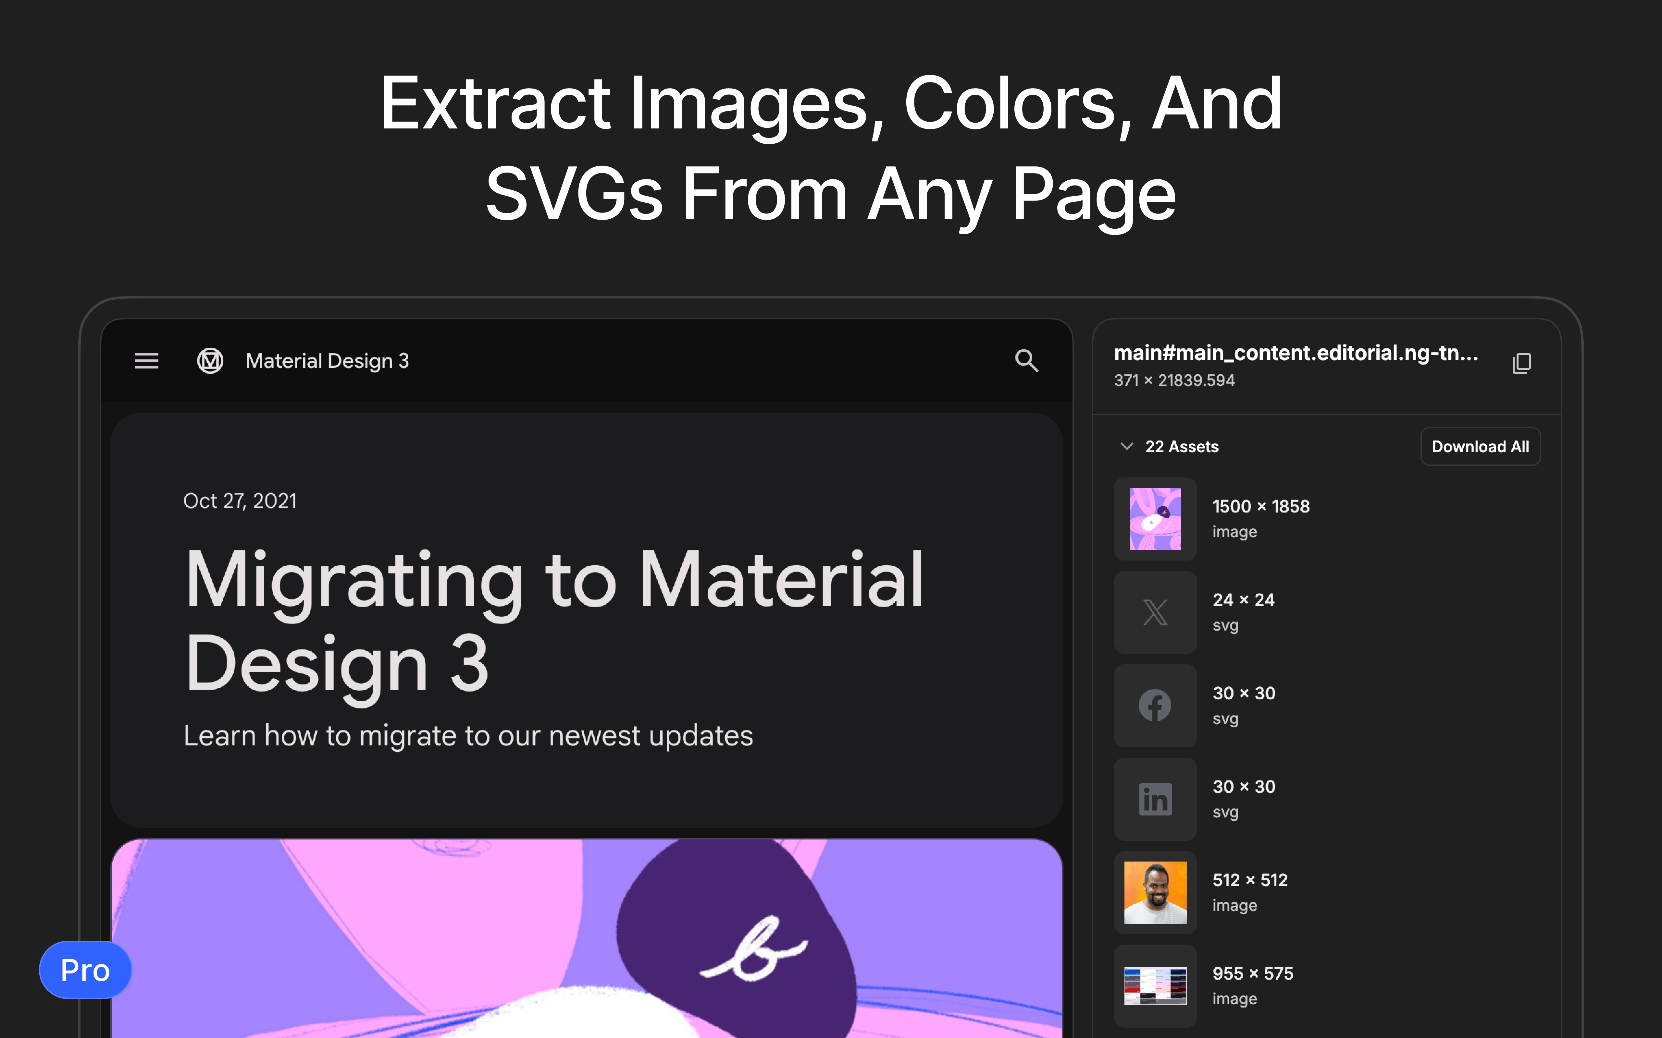
Task: Open the Migrating to Material Design 3 article
Action: (x=553, y=618)
